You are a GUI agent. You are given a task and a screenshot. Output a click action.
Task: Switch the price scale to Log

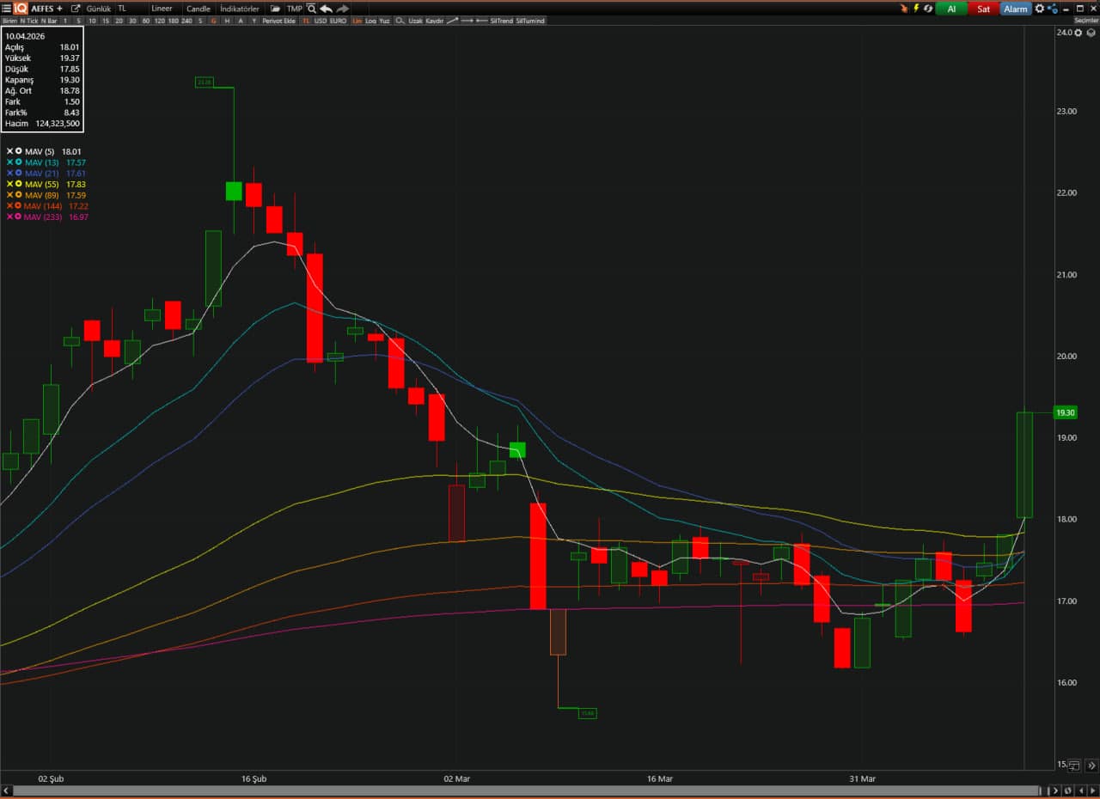[x=370, y=21]
